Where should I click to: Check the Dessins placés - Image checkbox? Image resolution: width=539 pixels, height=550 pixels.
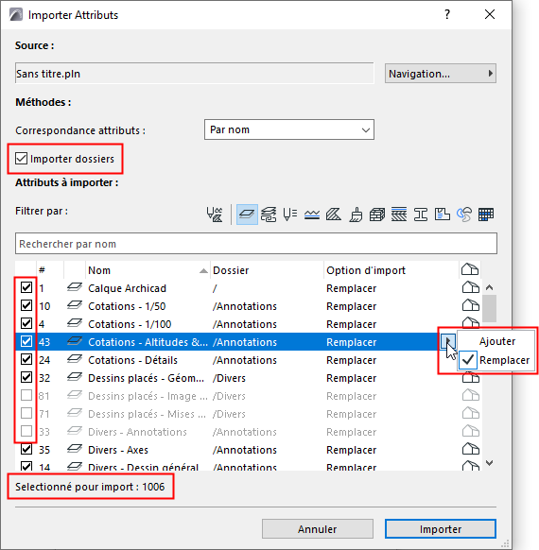[26, 395]
